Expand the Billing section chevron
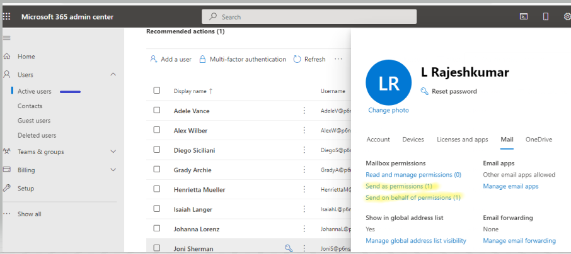 (x=113, y=170)
